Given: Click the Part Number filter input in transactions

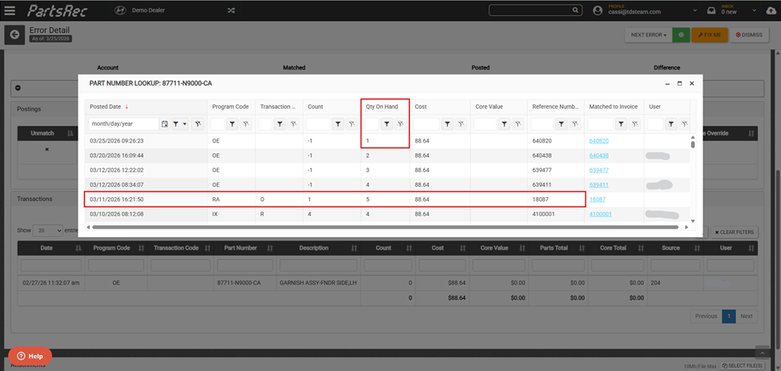Looking at the screenshot, I should coord(245,265).
